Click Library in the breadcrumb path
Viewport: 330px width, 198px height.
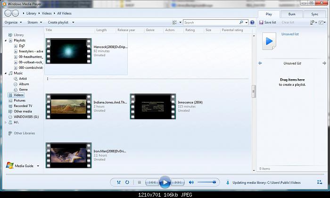(x=31, y=13)
